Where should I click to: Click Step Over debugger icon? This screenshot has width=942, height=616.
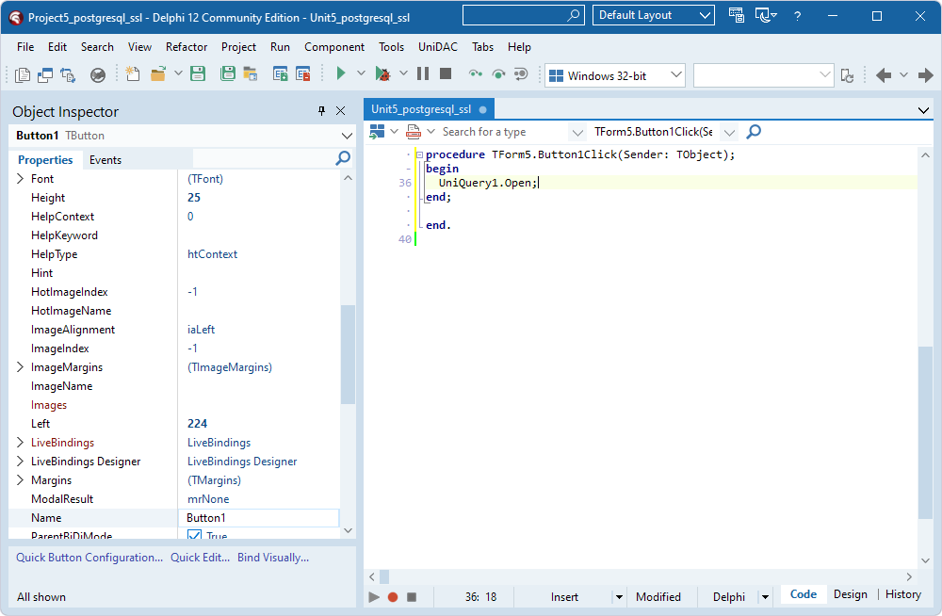(x=498, y=73)
